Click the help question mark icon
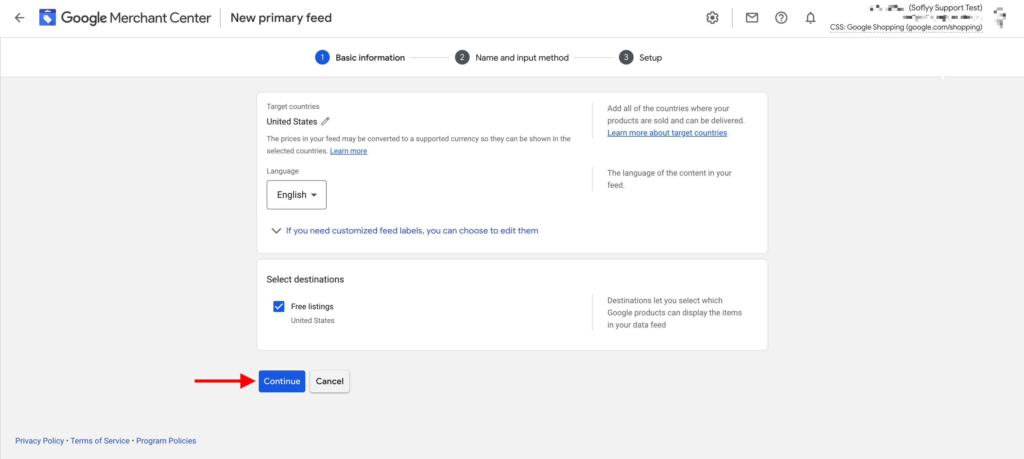Viewport: 1024px width, 459px height. point(781,18)
